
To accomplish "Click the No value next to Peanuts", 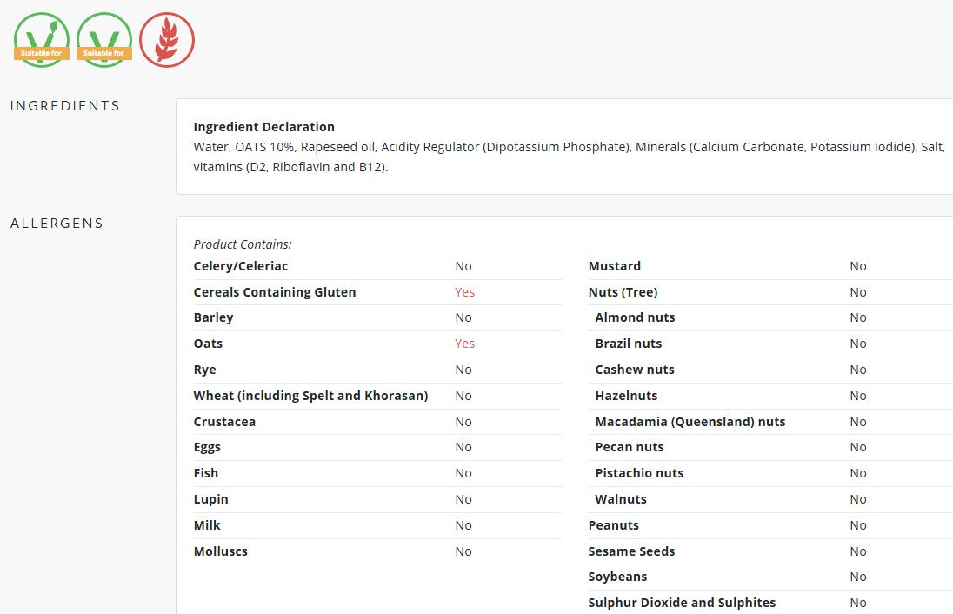I will click(x=858, y=525).
